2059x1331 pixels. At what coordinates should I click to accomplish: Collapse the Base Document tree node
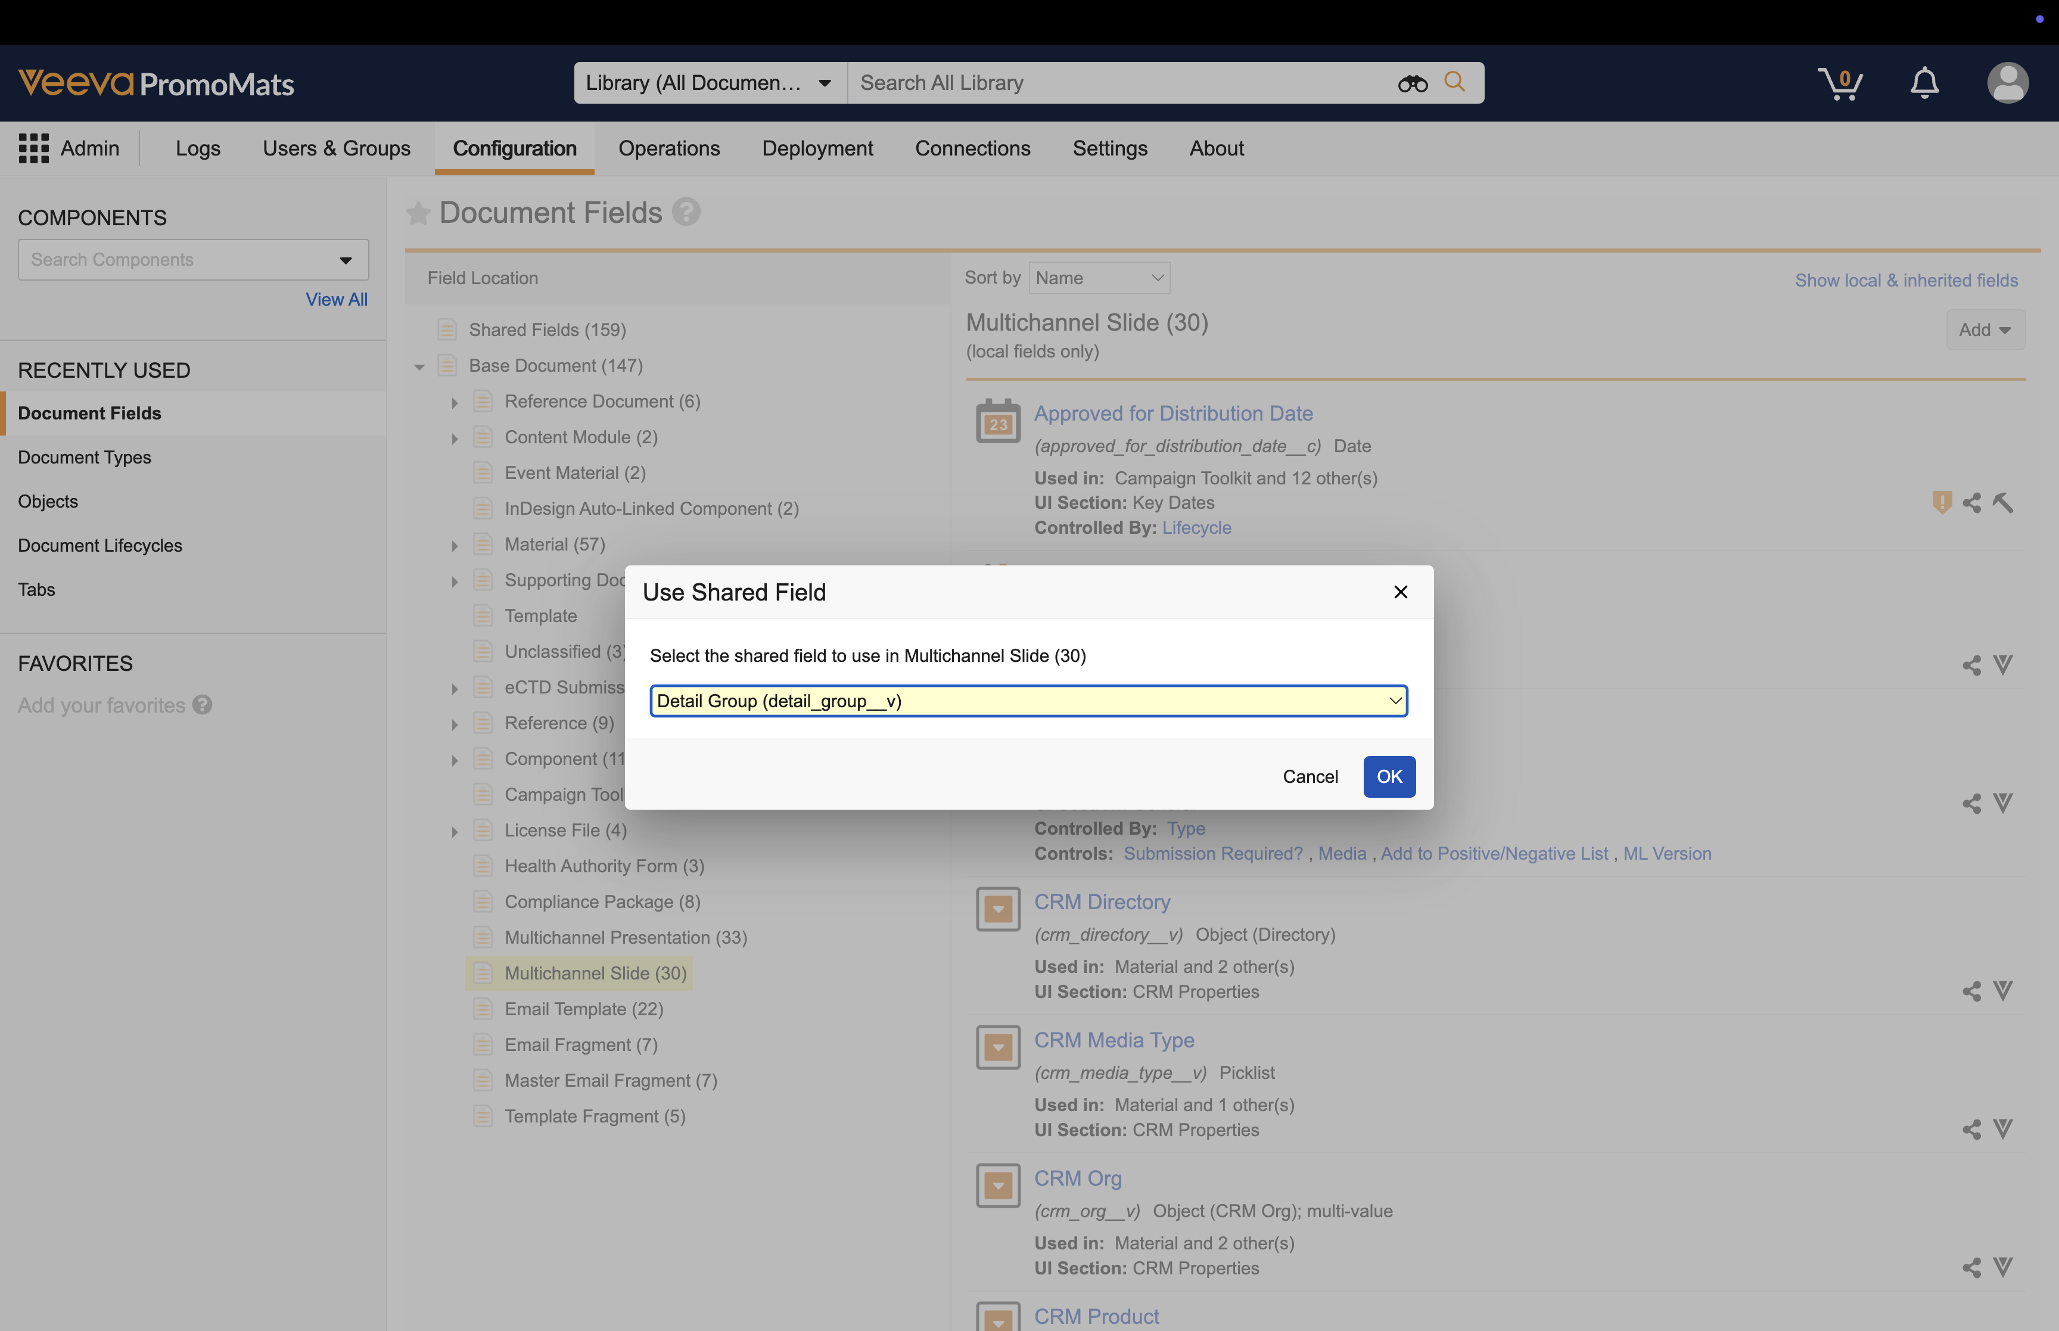coord(419,368)
